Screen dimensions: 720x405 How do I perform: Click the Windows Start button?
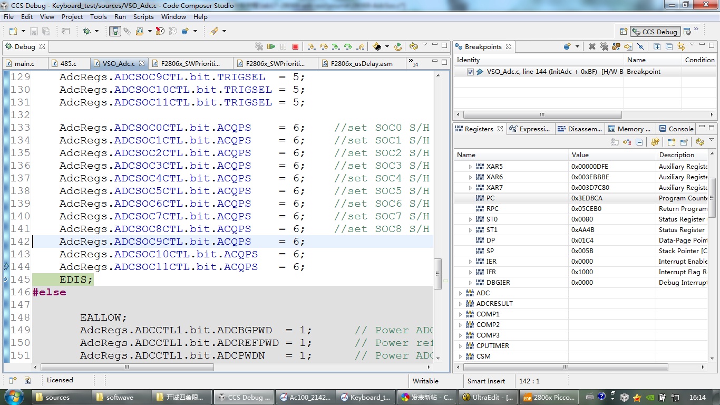[x=14, y=397]
